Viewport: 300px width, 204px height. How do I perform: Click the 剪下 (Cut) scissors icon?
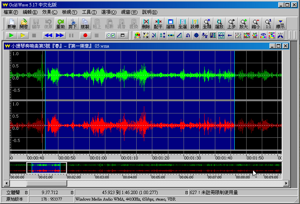pos(73,24)
